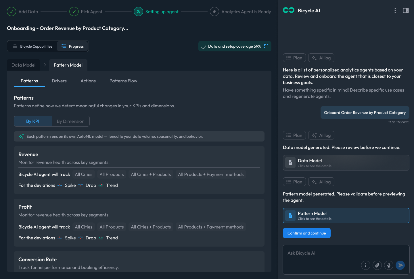Click the Trend icon in the Profit card
Screen dimensions: 414x279
(101, 238)
